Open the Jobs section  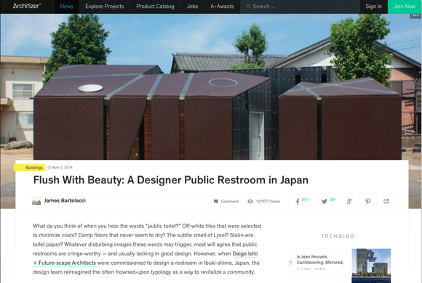[x=192, y=7]
